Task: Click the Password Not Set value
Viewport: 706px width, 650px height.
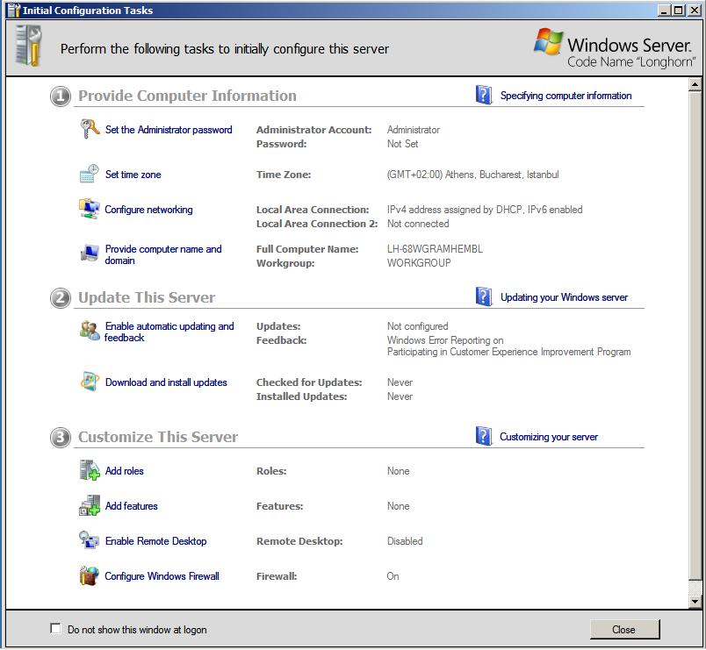Action: coord(402,144)
